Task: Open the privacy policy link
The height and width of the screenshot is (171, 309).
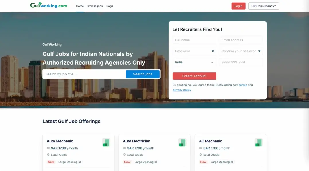Action: 182,90
